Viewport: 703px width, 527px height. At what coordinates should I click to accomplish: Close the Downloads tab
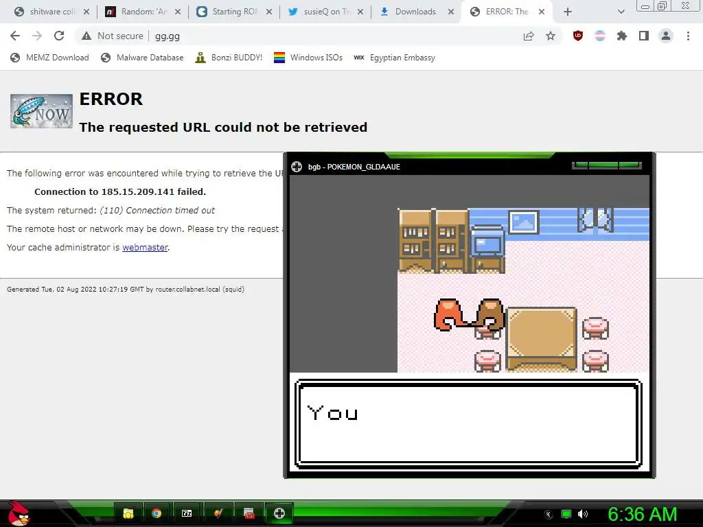click(x=450, y=12)
